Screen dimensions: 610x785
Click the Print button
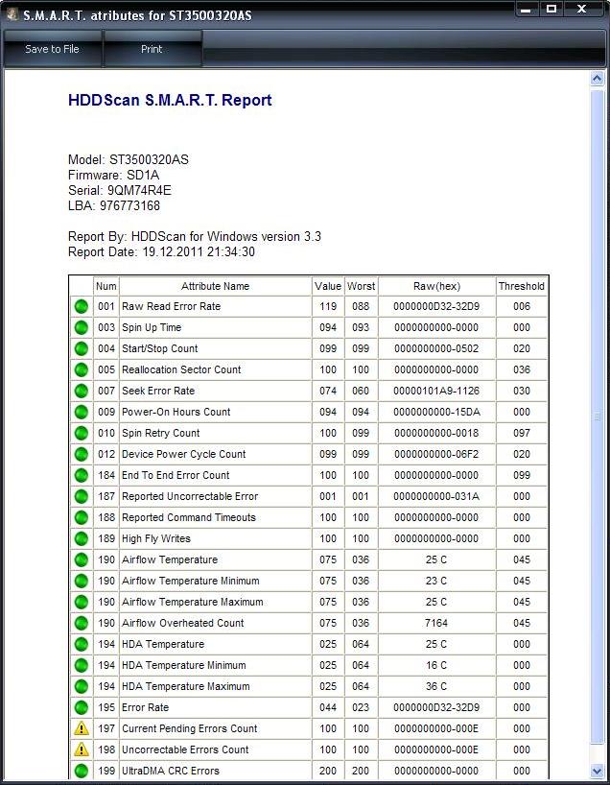point(152,49)
